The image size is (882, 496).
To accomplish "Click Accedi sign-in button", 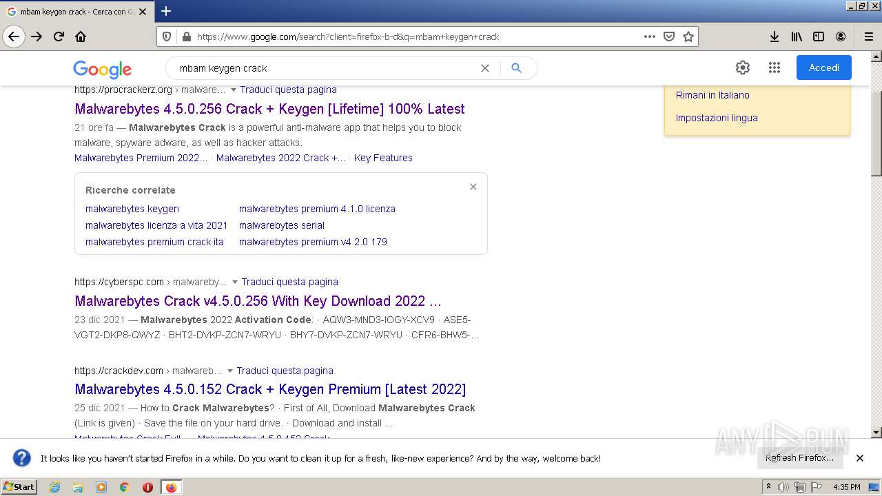I will [x=824, y=68].
